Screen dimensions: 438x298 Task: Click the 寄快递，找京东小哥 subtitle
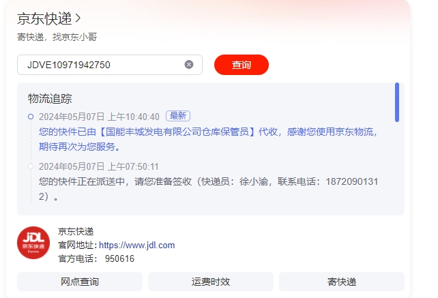(x=57, y=37)
